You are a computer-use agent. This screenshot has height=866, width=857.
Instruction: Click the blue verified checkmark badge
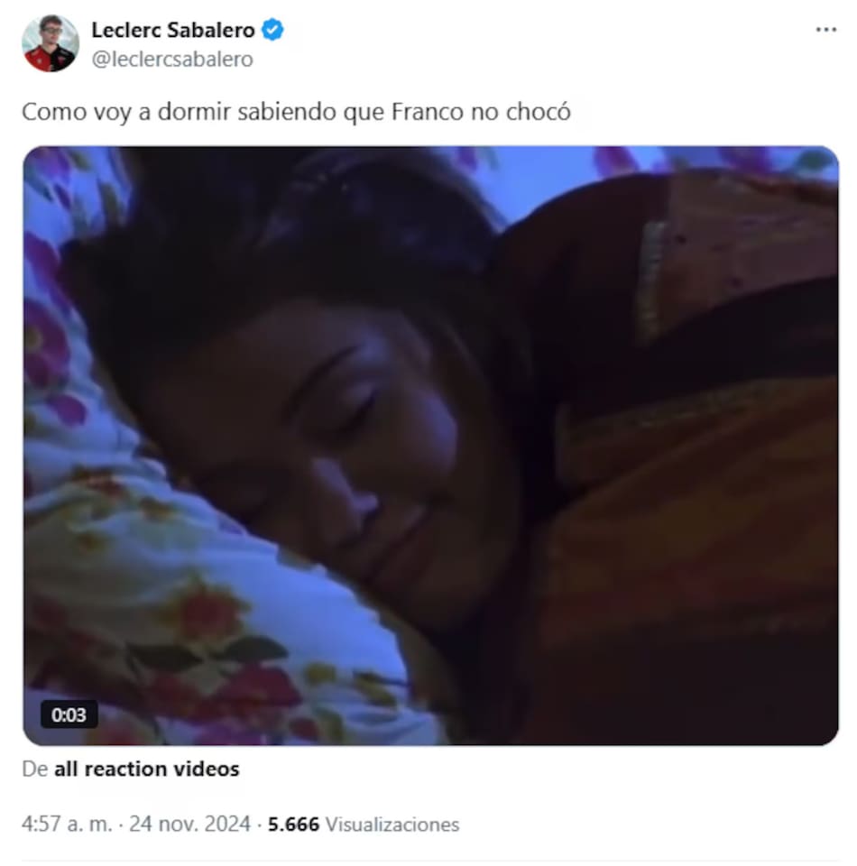pyautogui.click(x=272, y=29)
